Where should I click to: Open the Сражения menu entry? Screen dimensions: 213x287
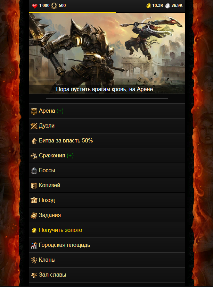[107, 156]
